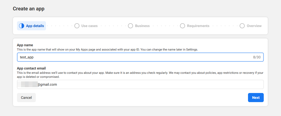The height and width of the screenshot is (116, 281).
Task: Jump to the Requirements step label
Action: pos(198,26)
